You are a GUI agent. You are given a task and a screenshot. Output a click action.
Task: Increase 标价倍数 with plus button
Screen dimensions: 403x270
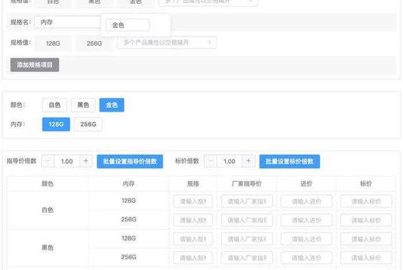coord(248,161)
